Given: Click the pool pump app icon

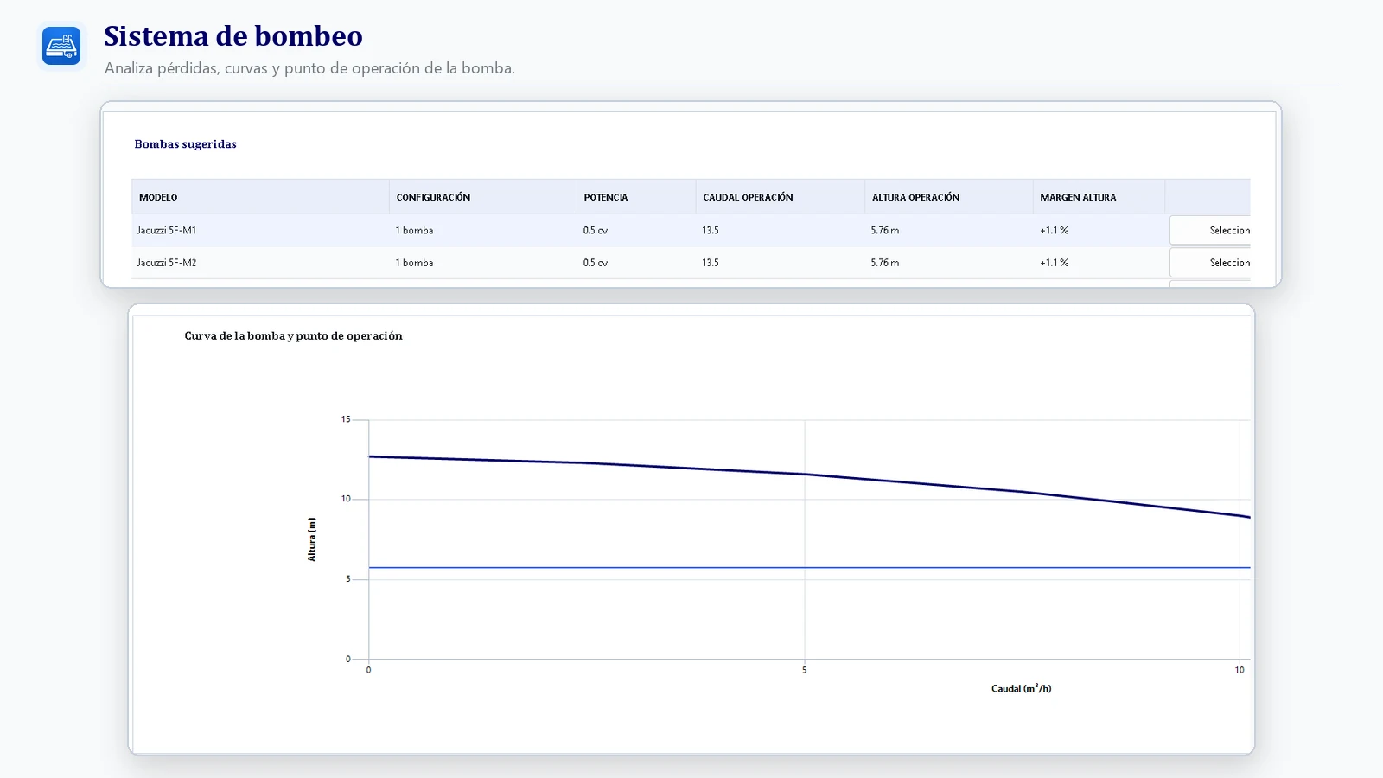Looking at the screenshot, I should pos(61,46).
